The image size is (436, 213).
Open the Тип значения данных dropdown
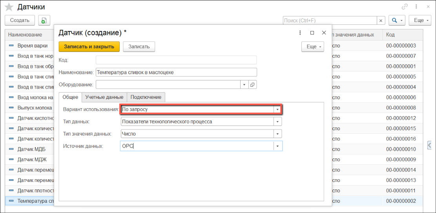277,134
